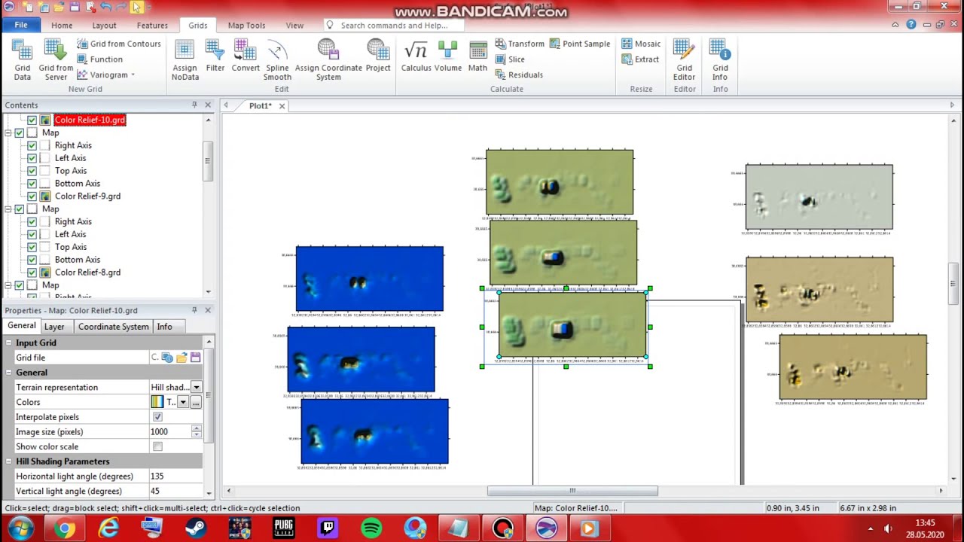Click the horizontal scrollbar of the plot
Screen dimensions: 964x542
(572, 491)
